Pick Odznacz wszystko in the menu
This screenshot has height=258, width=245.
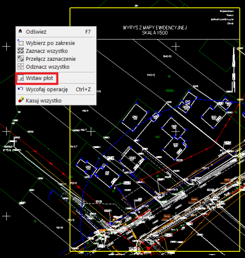(56, 66)
